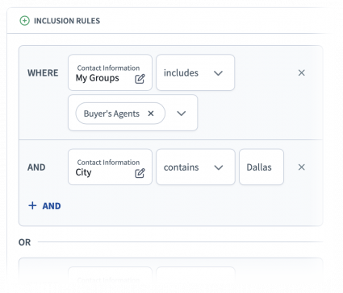
Task: Click the OR separator label
Action: (24, 242)
